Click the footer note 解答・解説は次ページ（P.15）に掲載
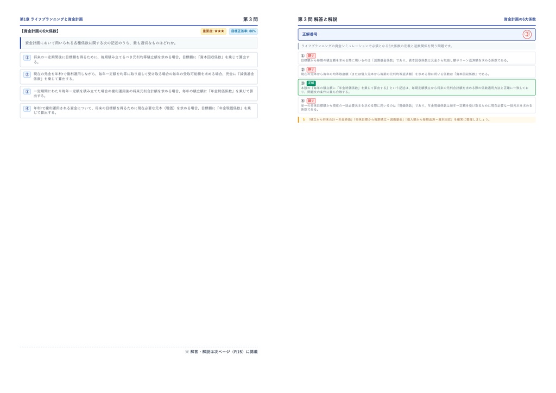Viewport: 556px width, 393px height. [222, 352]
